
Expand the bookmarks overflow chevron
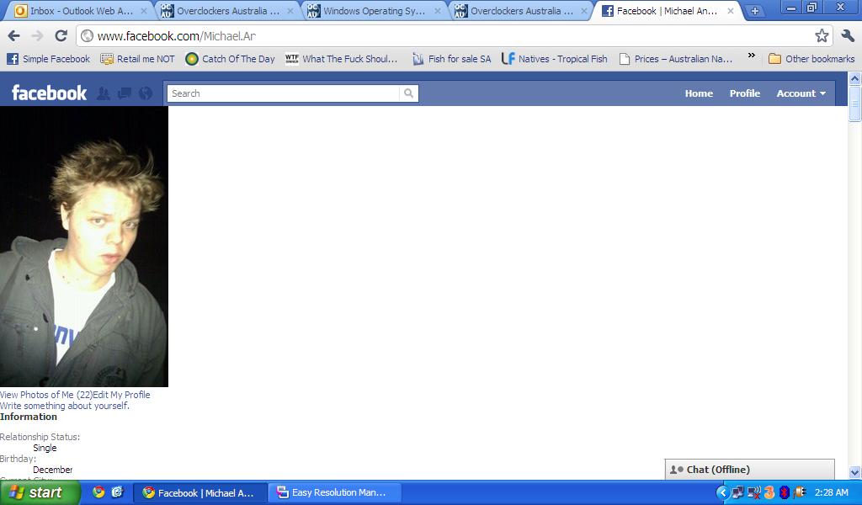tap(751, 56)
